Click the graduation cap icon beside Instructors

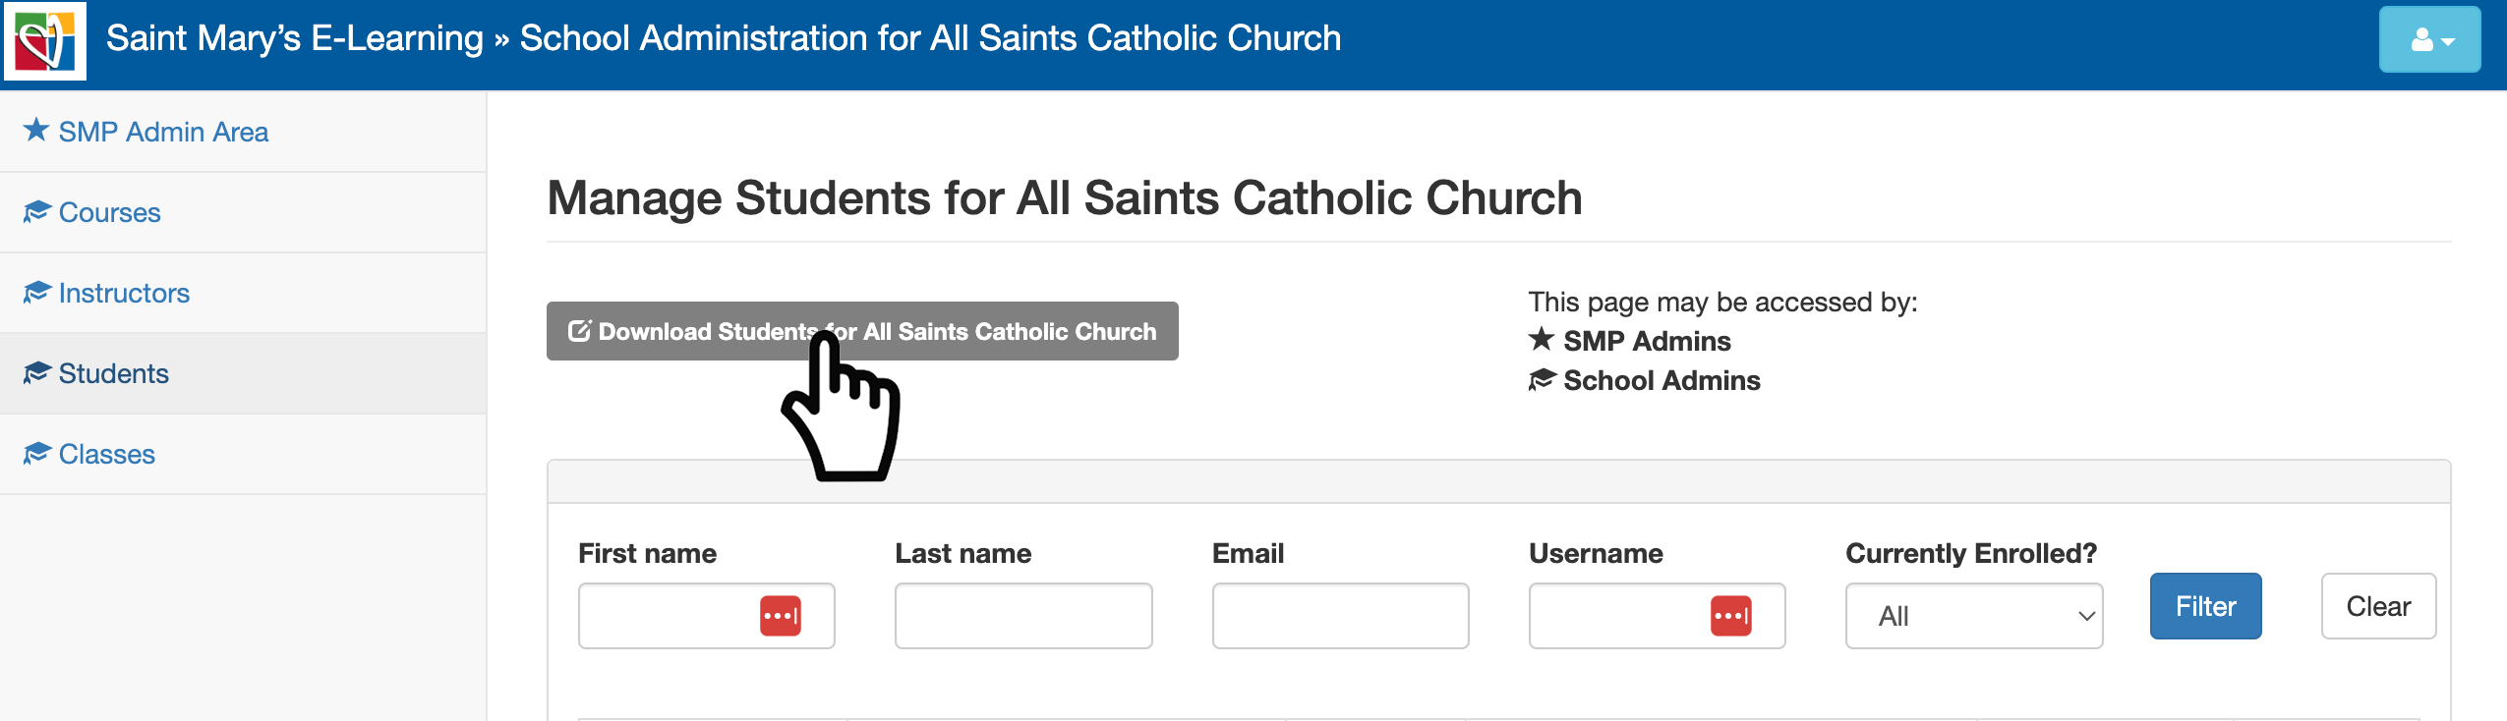click(36, 293)
